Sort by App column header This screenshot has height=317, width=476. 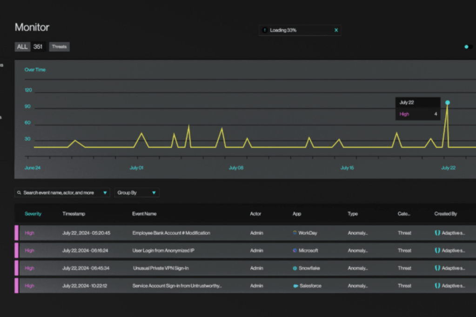pyautogui.click(x=296, y=214)
